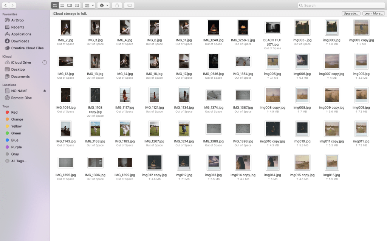Open the gear action menu dropdown
Viewport: 387px width, 241px height.
pyautogui.click(x=103, y=5)
